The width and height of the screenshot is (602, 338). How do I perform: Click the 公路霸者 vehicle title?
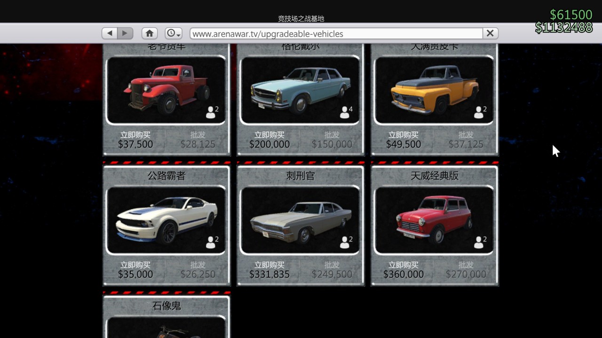click(x=166, y=176)
